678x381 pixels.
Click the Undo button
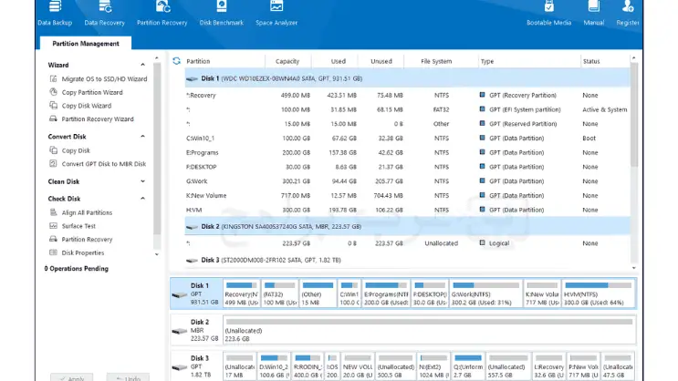pos(128,377)
